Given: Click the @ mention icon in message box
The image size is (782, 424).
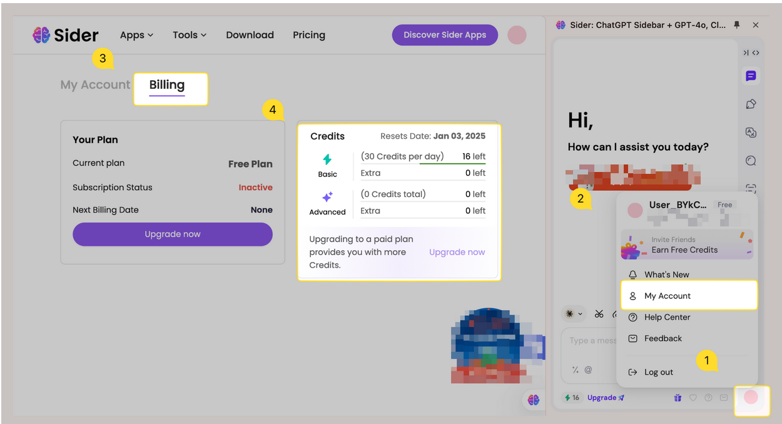Looking at the screenshot, I should coord(588,370).
